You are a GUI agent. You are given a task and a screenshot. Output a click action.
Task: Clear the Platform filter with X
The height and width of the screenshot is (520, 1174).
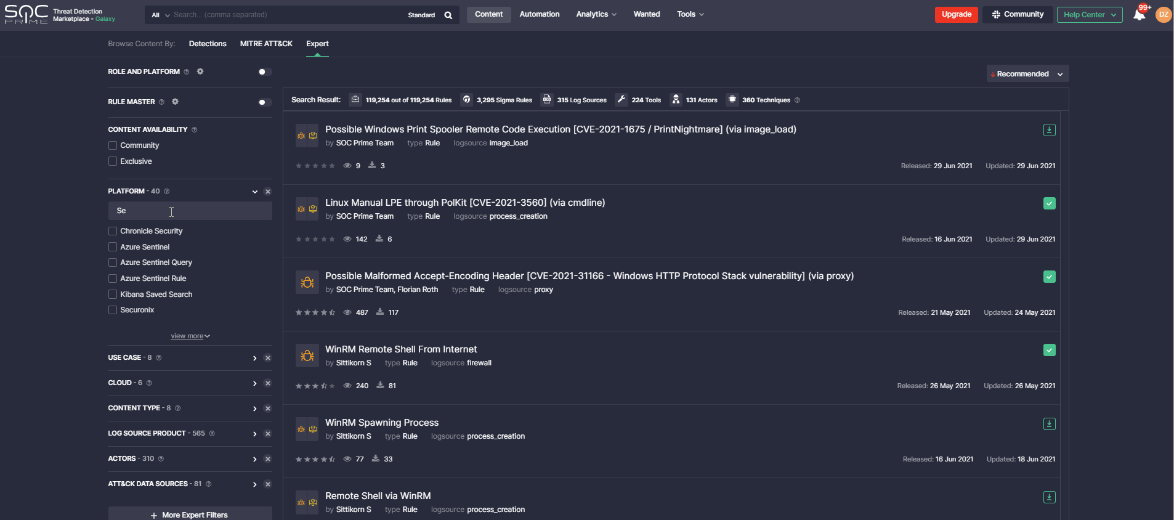[x=268, y=192]
